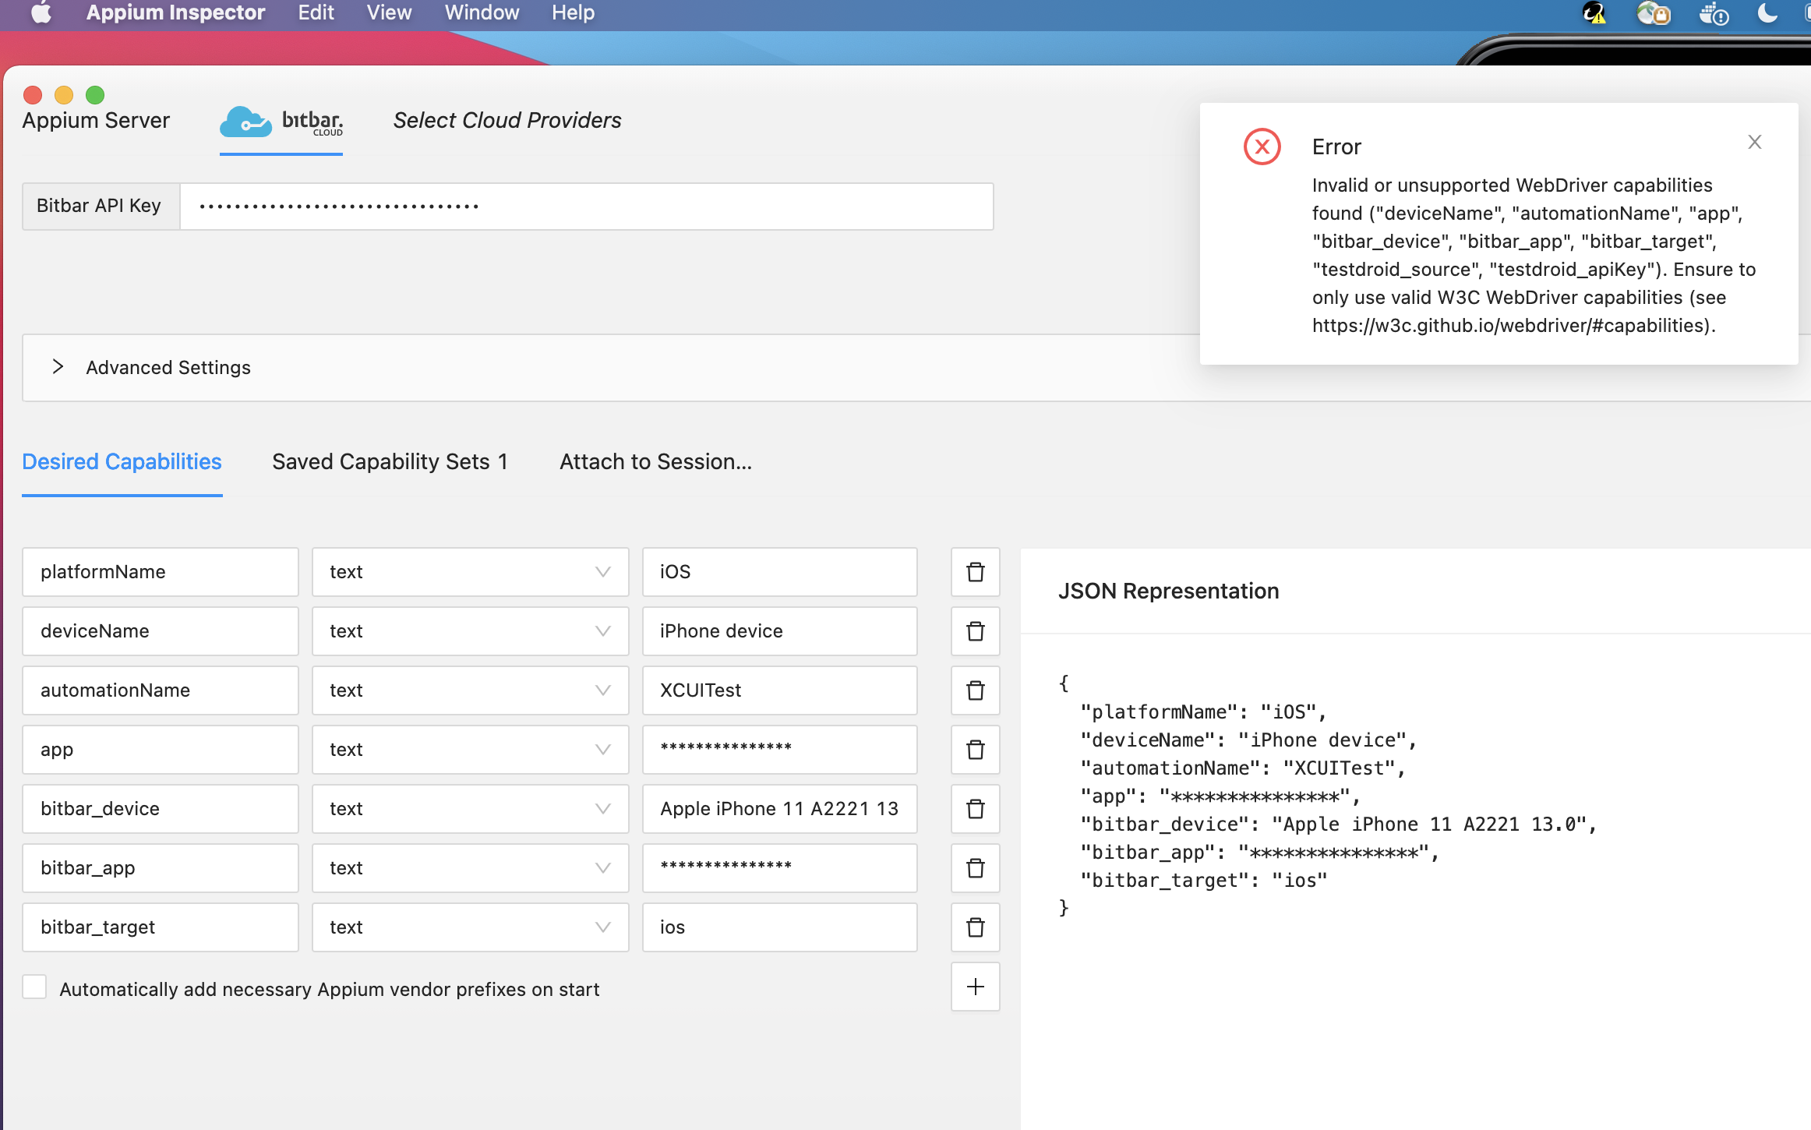Image resolution: width=1811 pixels, height=1130 pixels.
Task: Remove the deviceName capability
Action: tap(975, 631)
